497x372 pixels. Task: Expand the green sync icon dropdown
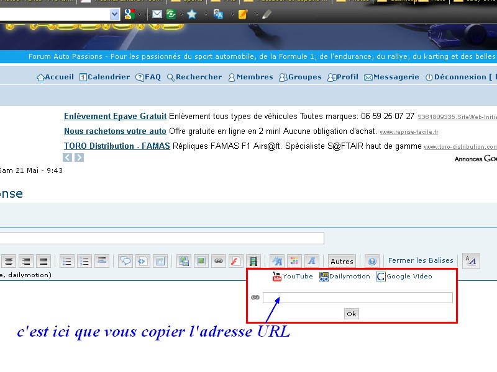pos(181,14)
